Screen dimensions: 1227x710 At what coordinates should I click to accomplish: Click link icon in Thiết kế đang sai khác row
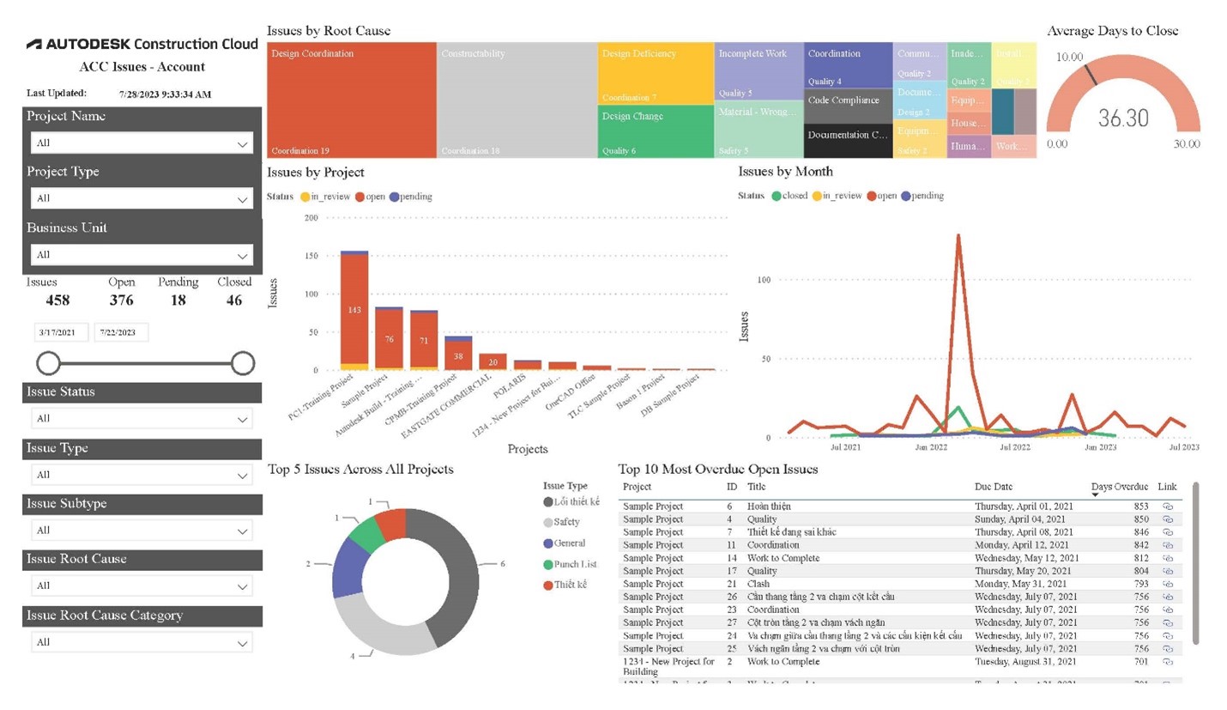click(x=1167, y=532)
